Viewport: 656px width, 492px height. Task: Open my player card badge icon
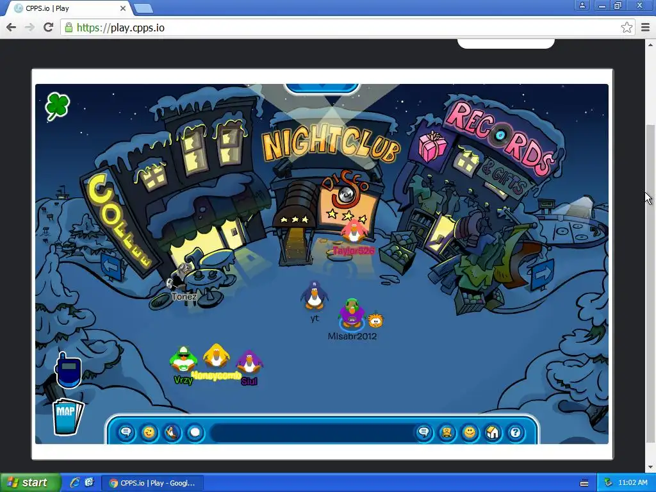447,432
